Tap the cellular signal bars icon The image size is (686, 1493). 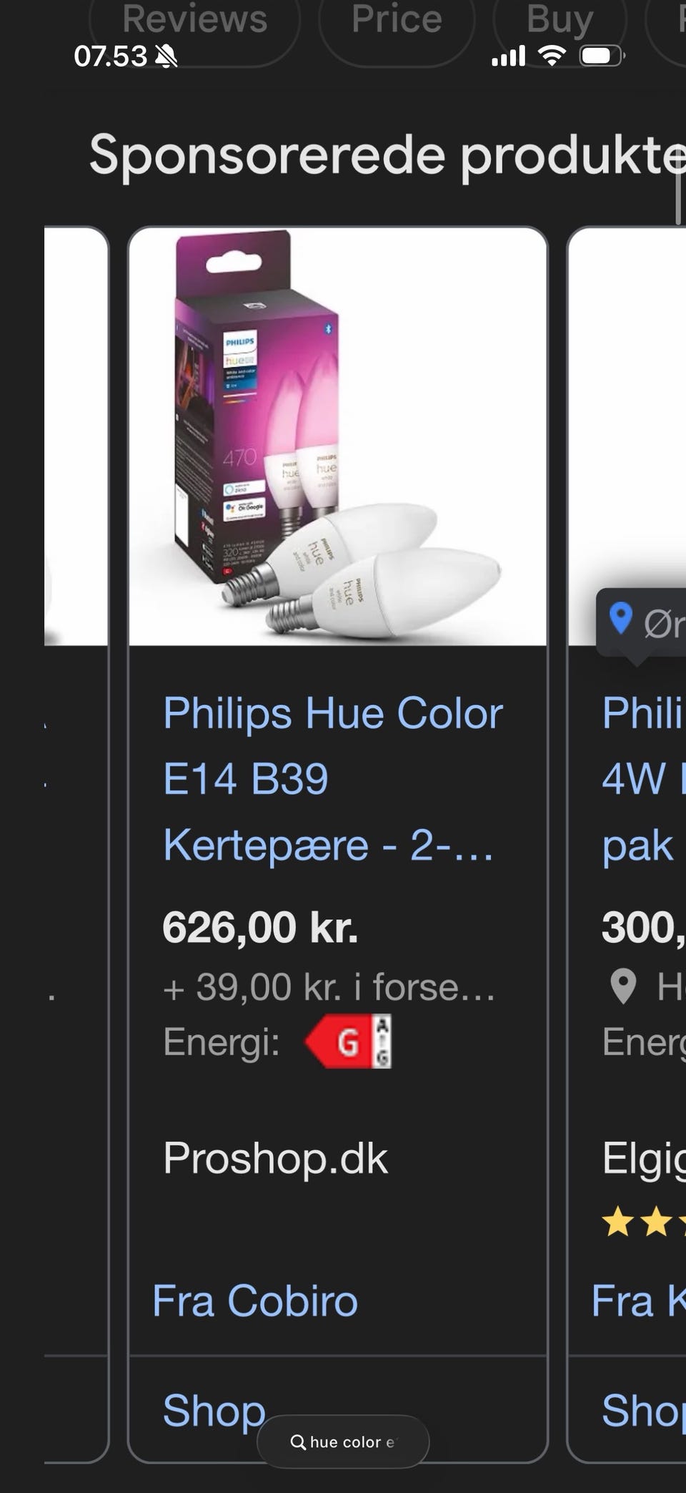pos(508,56)
